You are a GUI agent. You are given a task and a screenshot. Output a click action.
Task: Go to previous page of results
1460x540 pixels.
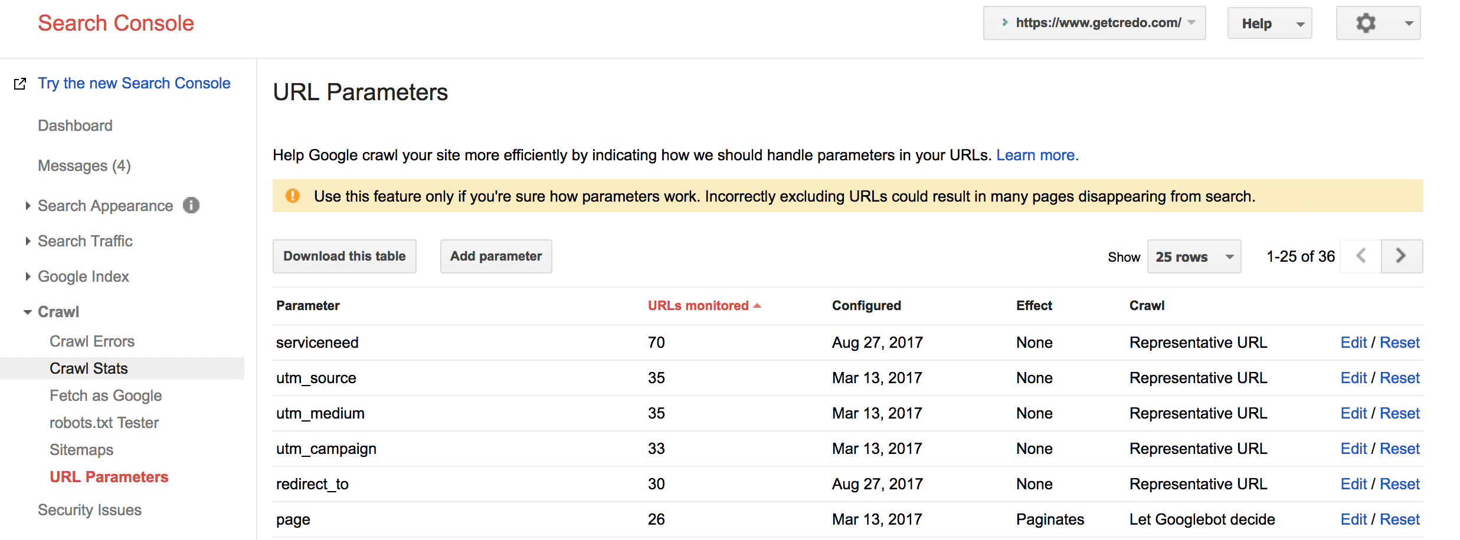(1361, 256)
